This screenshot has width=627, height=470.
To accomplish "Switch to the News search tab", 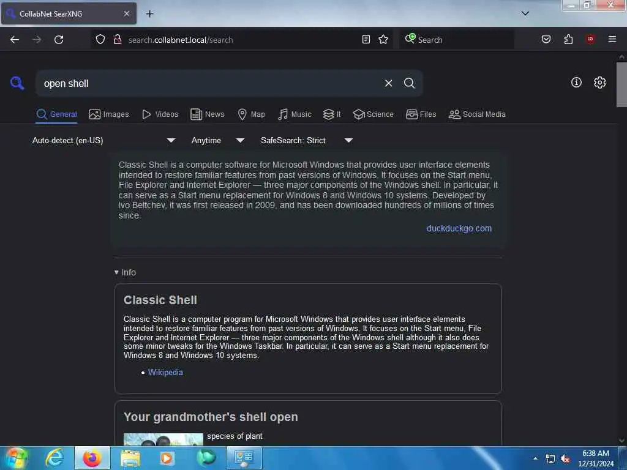I will [x=207, y=114].
